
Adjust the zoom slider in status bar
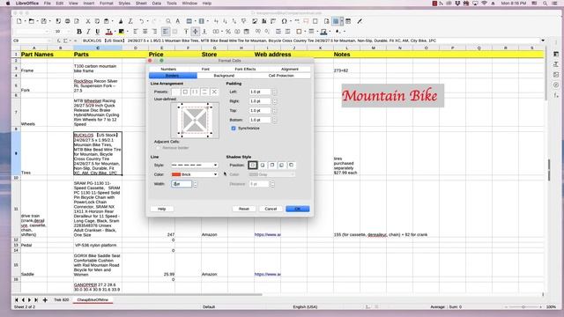click(x=523, y=307)
